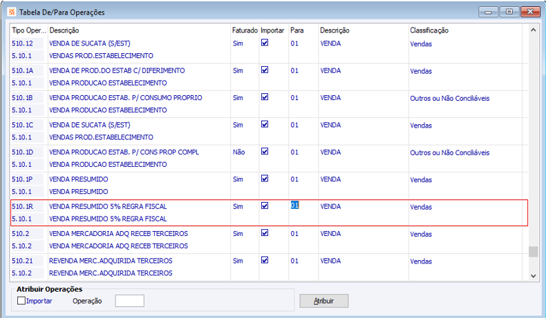Toggle Importar checkbox for 510.1D row
This screenshot has width=546, height=318.
coord(265,151)
